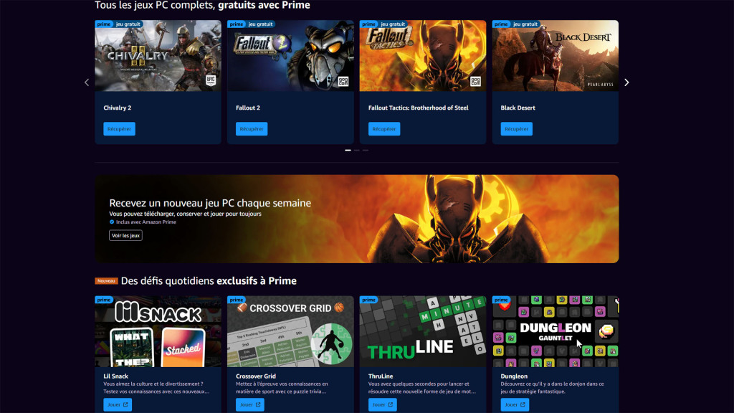Screen dimensions: 734x413
Task: Click Jouer for the Dungleon game
Action: pyautogui.click(x=515, y=404)
